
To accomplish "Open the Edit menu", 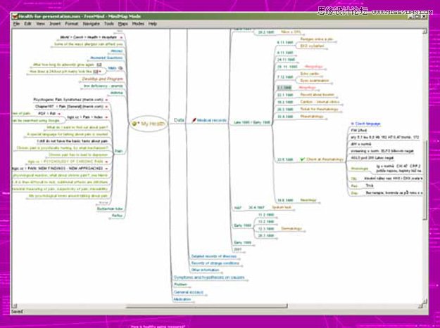I will click(27, 24).
